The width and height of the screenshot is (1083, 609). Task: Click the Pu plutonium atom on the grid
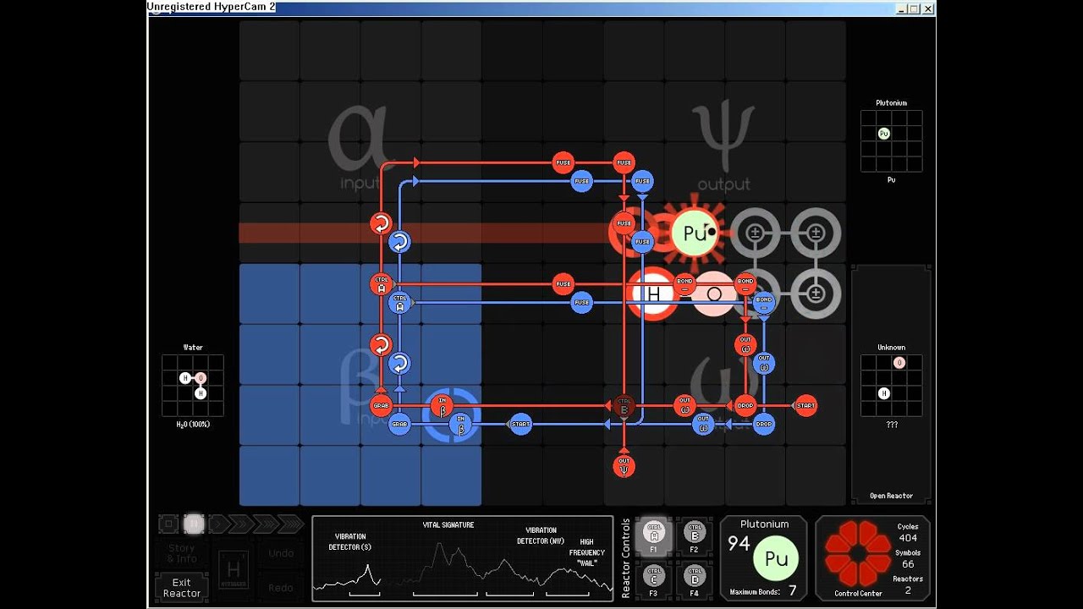click(694, 233)
